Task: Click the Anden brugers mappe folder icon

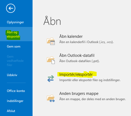Action: click(x=51, y=98)
